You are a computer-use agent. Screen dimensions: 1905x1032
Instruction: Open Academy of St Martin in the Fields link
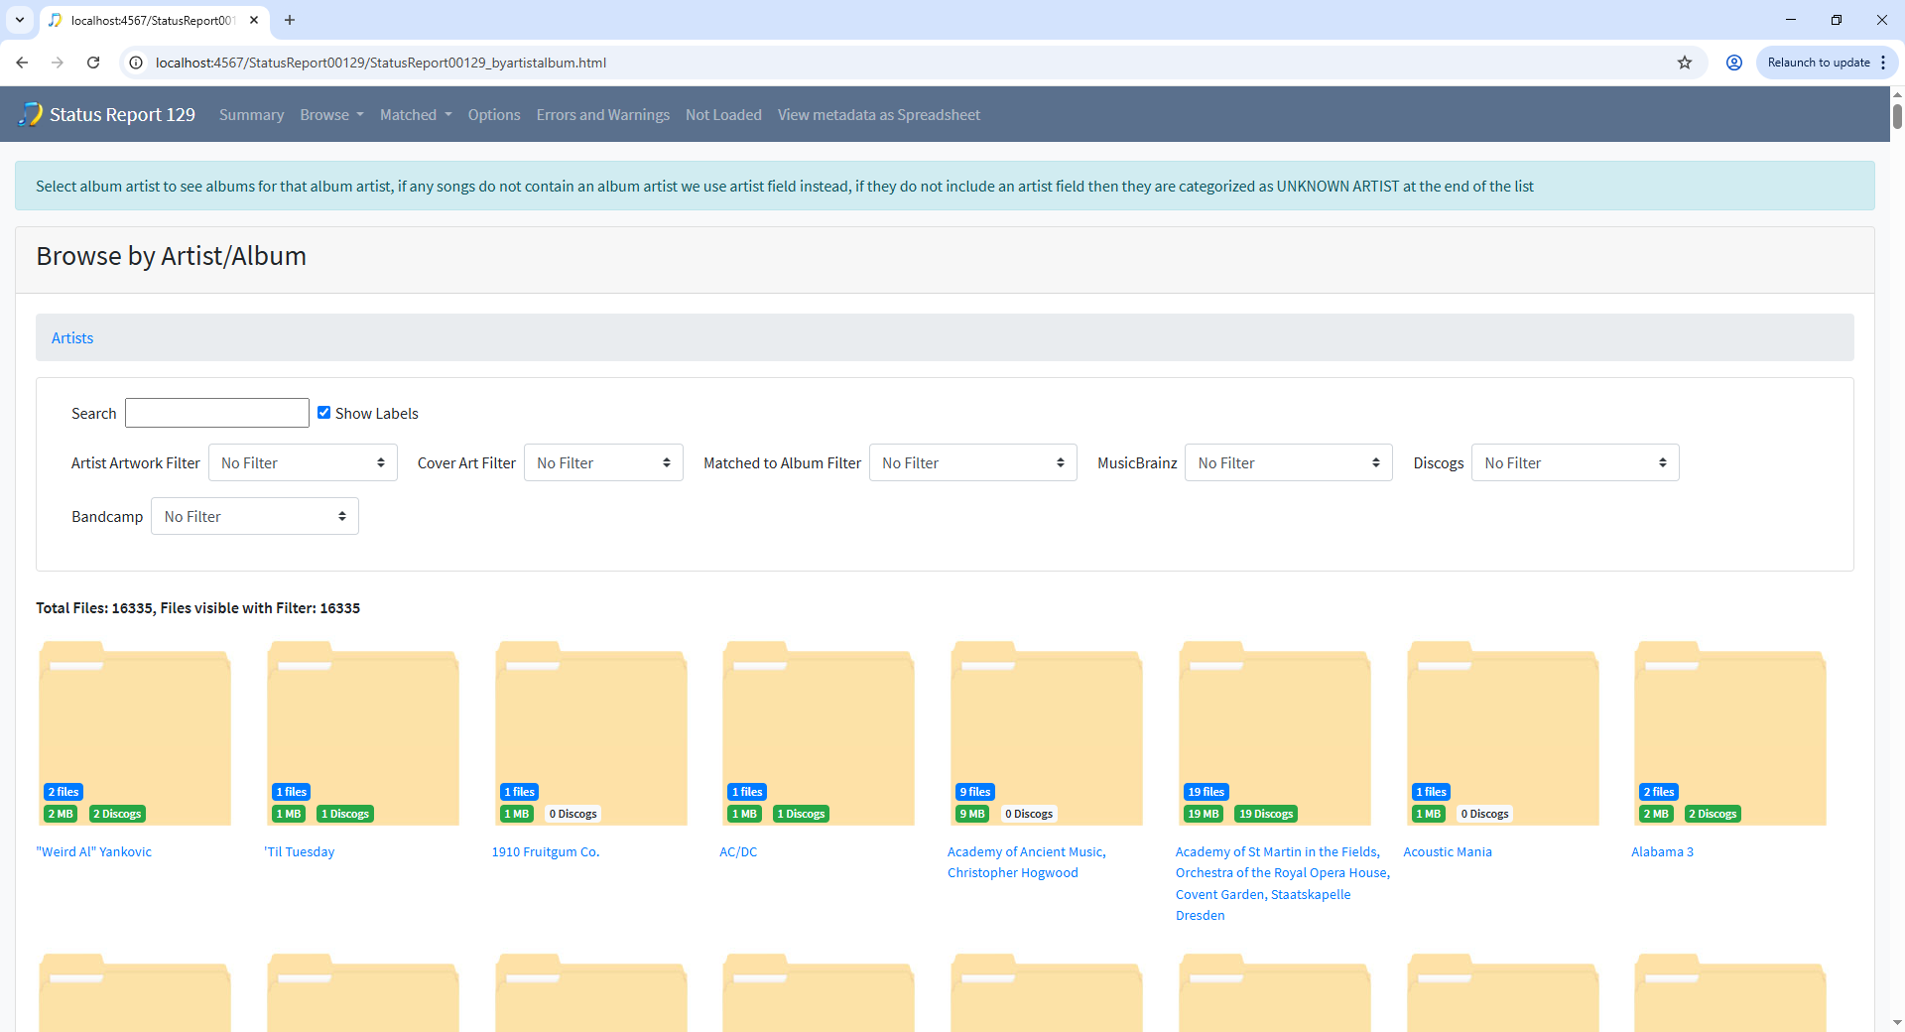(x=1283, y=883)
